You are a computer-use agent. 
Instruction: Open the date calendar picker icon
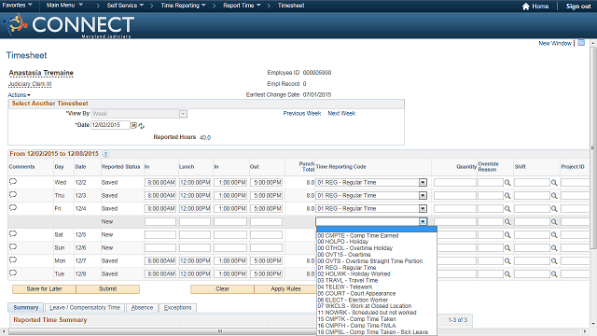coord(134,125)
